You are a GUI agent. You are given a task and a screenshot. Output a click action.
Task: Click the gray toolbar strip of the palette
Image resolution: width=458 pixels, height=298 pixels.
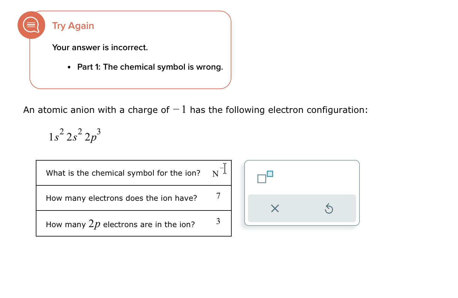(302, 208)
